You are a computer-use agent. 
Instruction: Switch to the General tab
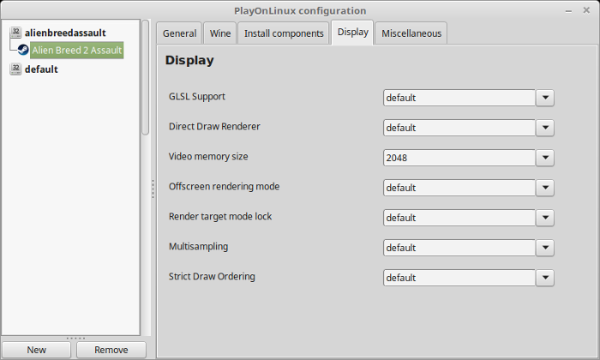179,33
